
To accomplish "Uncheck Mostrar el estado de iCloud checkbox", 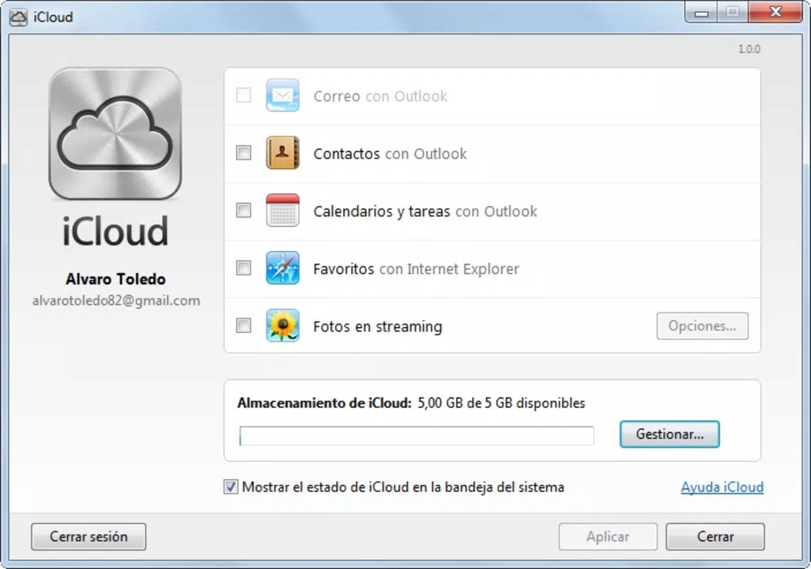I will click(230, 486).
